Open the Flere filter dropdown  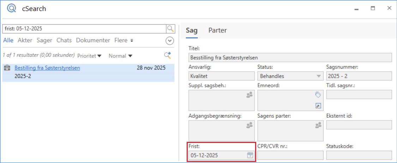pos(124,40)
